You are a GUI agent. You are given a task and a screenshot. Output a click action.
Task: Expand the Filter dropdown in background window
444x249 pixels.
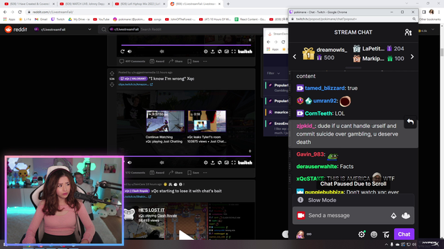click(x=273, y=73)
